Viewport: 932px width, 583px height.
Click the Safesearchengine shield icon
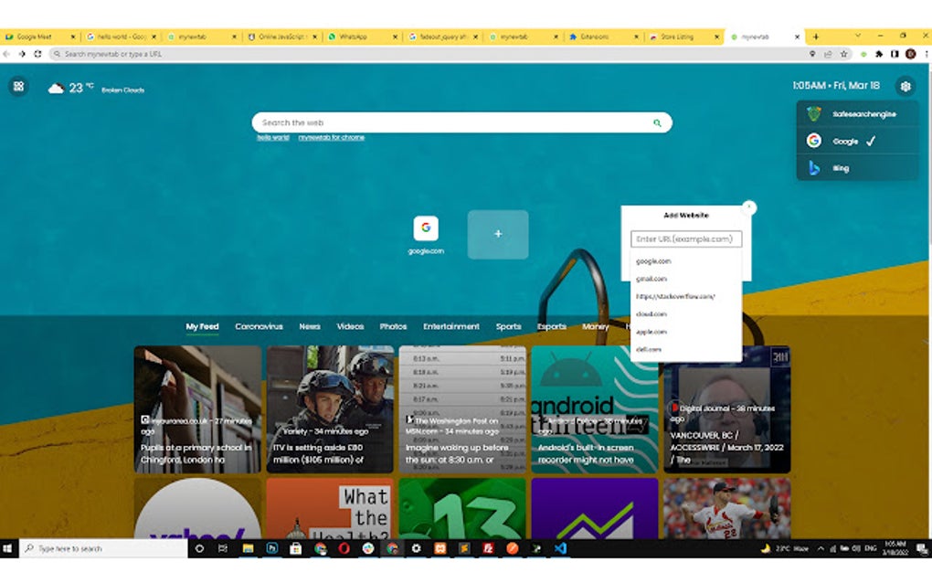point(815,113)
